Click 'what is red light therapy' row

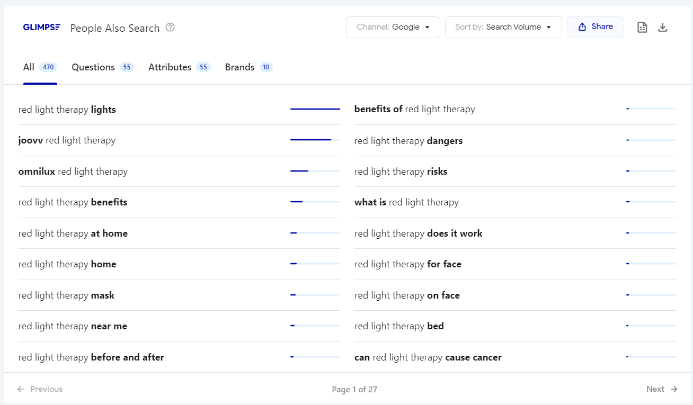coord(406,202)
